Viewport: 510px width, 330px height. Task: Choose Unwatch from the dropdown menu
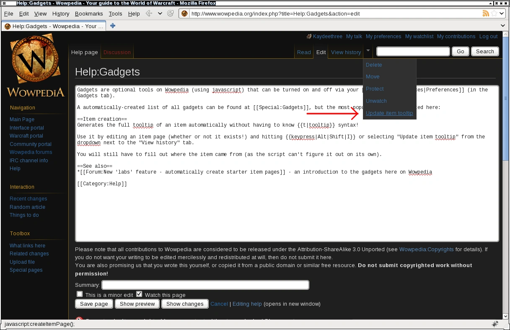[376, 101]
